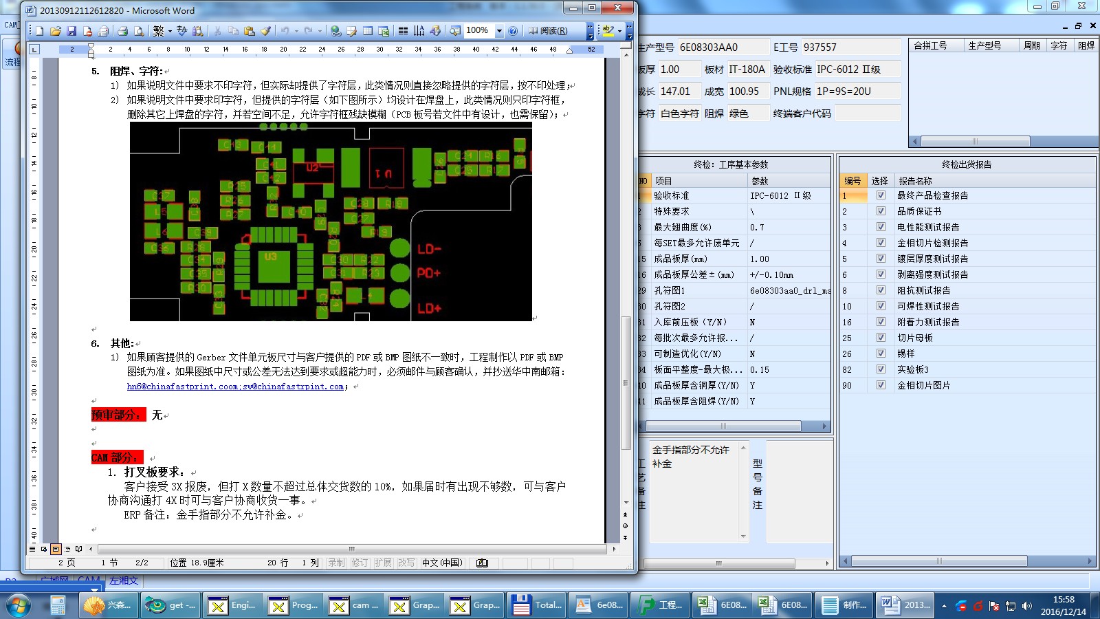Click the Permission icon in the Word toolbar

[x=87, y=31]
